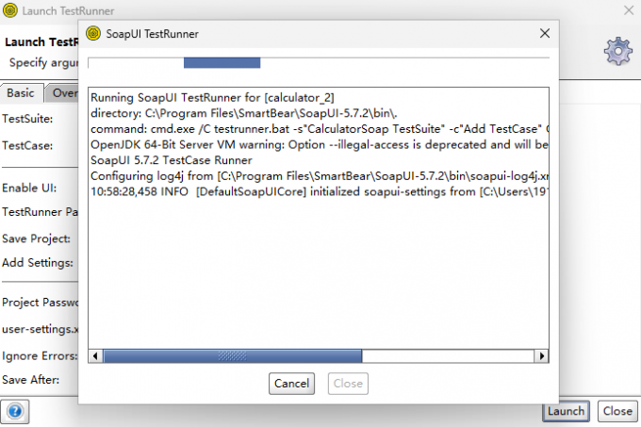
Task: Click the 'TestSuite:' label
Action: (x=27, y=119)
